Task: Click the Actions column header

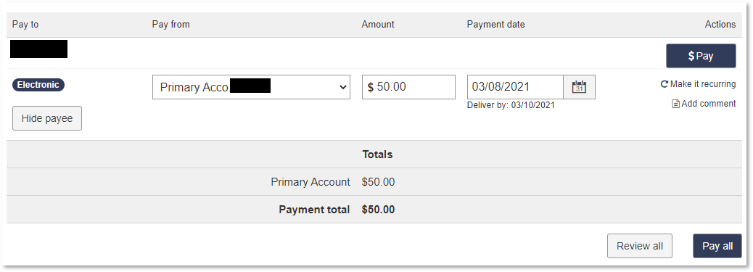Action: point(720,25)
